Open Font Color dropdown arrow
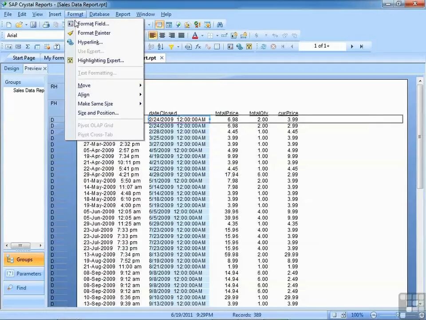Screen dimensions: 426x320 (202, 36)
